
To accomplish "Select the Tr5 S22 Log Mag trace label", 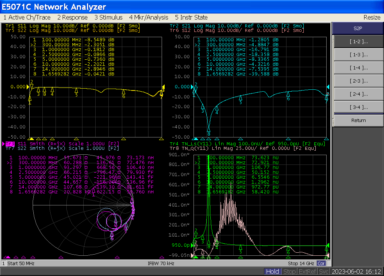I will (73, 30).
